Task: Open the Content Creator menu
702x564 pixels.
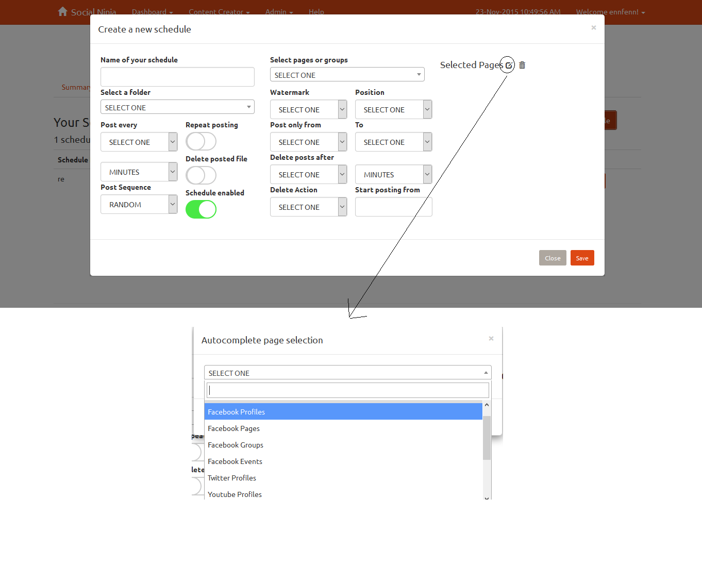Action: point(219,12)
